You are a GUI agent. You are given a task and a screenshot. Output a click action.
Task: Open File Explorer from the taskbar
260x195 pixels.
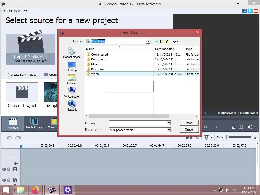click(x=20, y=190)
